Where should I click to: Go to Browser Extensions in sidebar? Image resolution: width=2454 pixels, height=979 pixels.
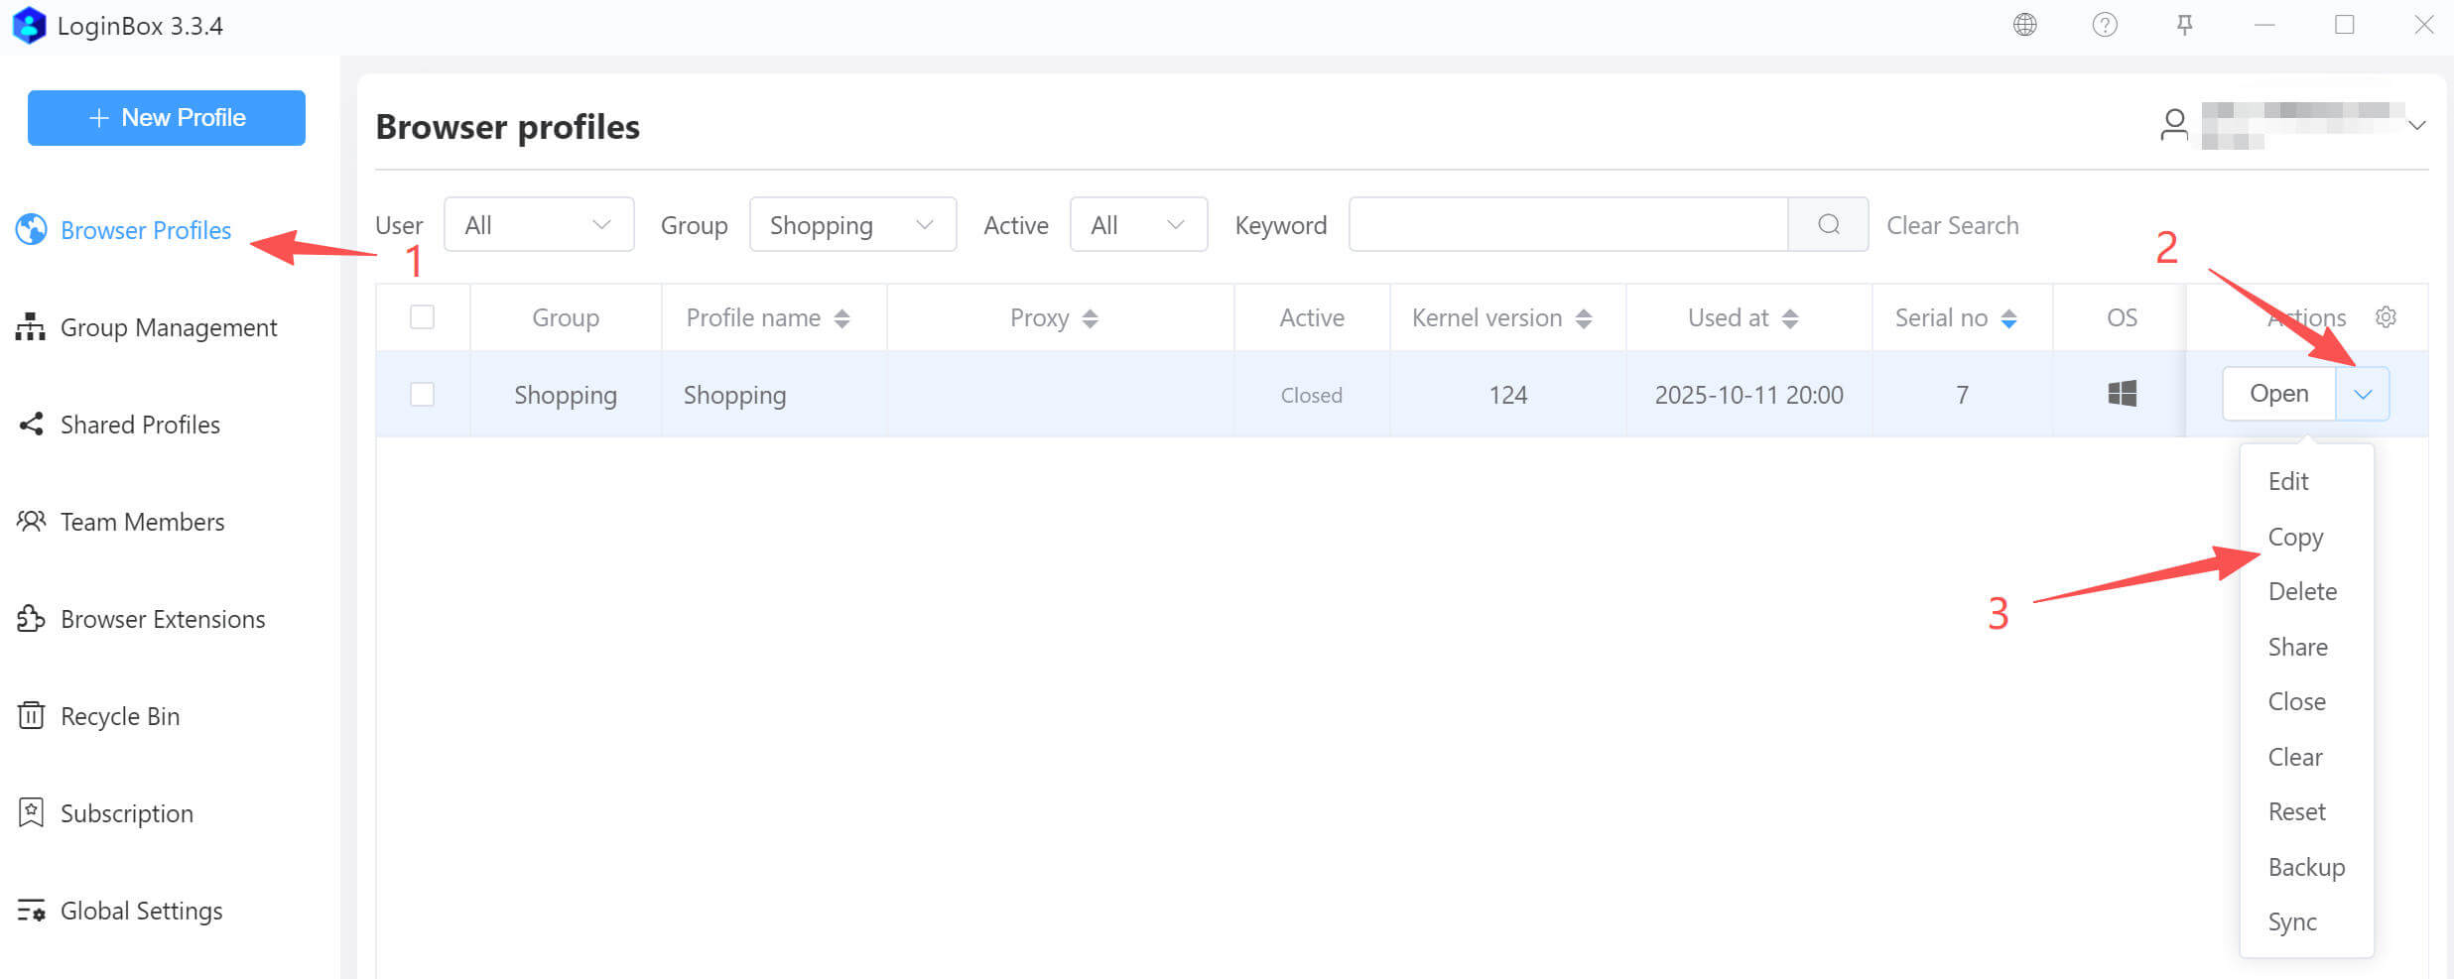pyautogui.click(x=162, y=619)
